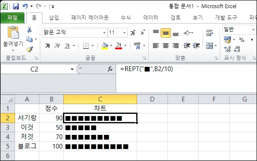Image resolution: width=257 pixels, height=161 pixels.
Task: Click the Format Painter brush icon
Action: coord(30,49)
